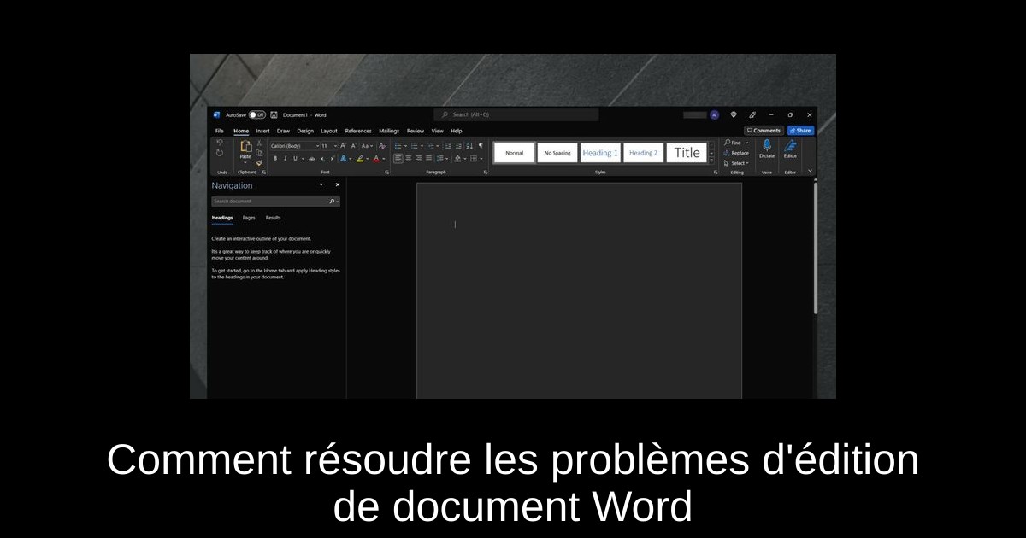Open the highlight color dropdown arrow
The width and height of the screenshot is (1026, 538).
coord(368,159)
